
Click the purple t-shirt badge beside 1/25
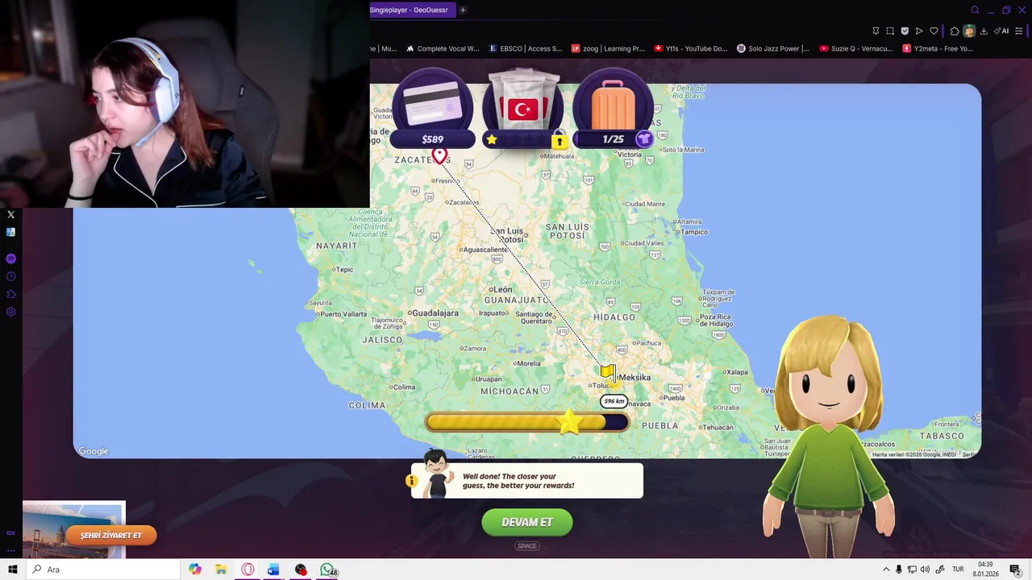[x=643, y=139]
